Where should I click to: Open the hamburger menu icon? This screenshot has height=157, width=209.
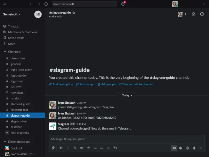point(5,4)
